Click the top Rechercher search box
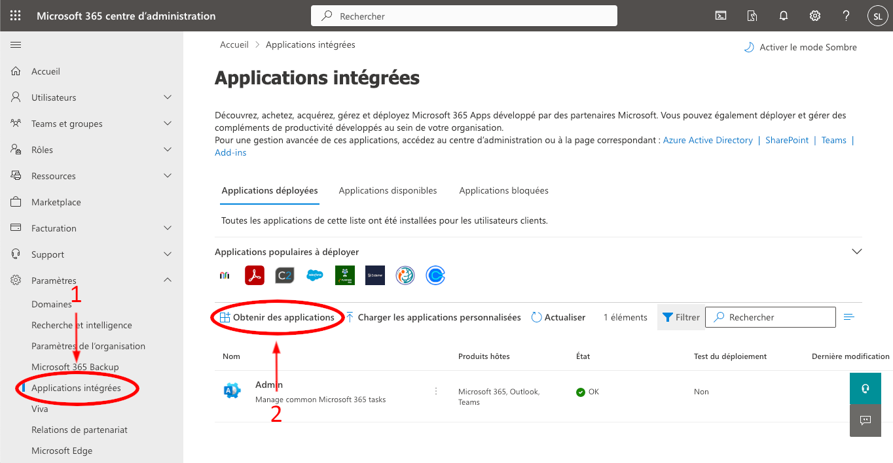893x463 pixels. (x=464, y=16)
